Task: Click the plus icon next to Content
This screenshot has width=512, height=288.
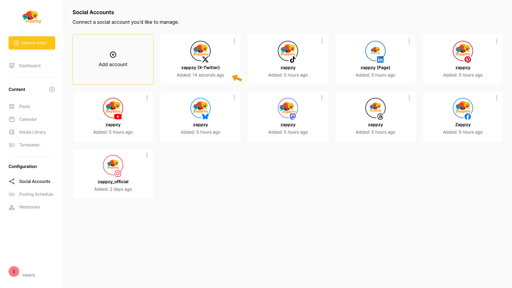Action: (x=52, y=89)
